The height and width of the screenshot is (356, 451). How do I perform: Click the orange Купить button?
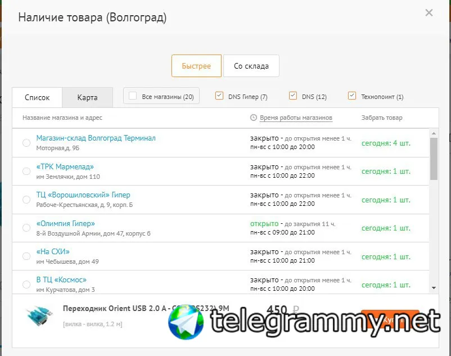pos(390,319)
